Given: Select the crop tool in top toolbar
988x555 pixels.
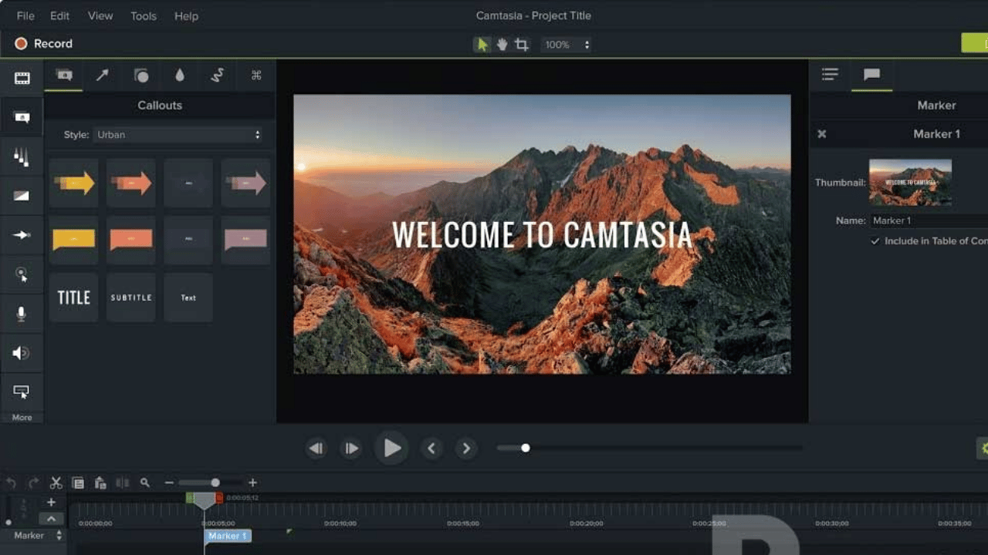Looking at the screenshot, I should click(x=522, y=45).
